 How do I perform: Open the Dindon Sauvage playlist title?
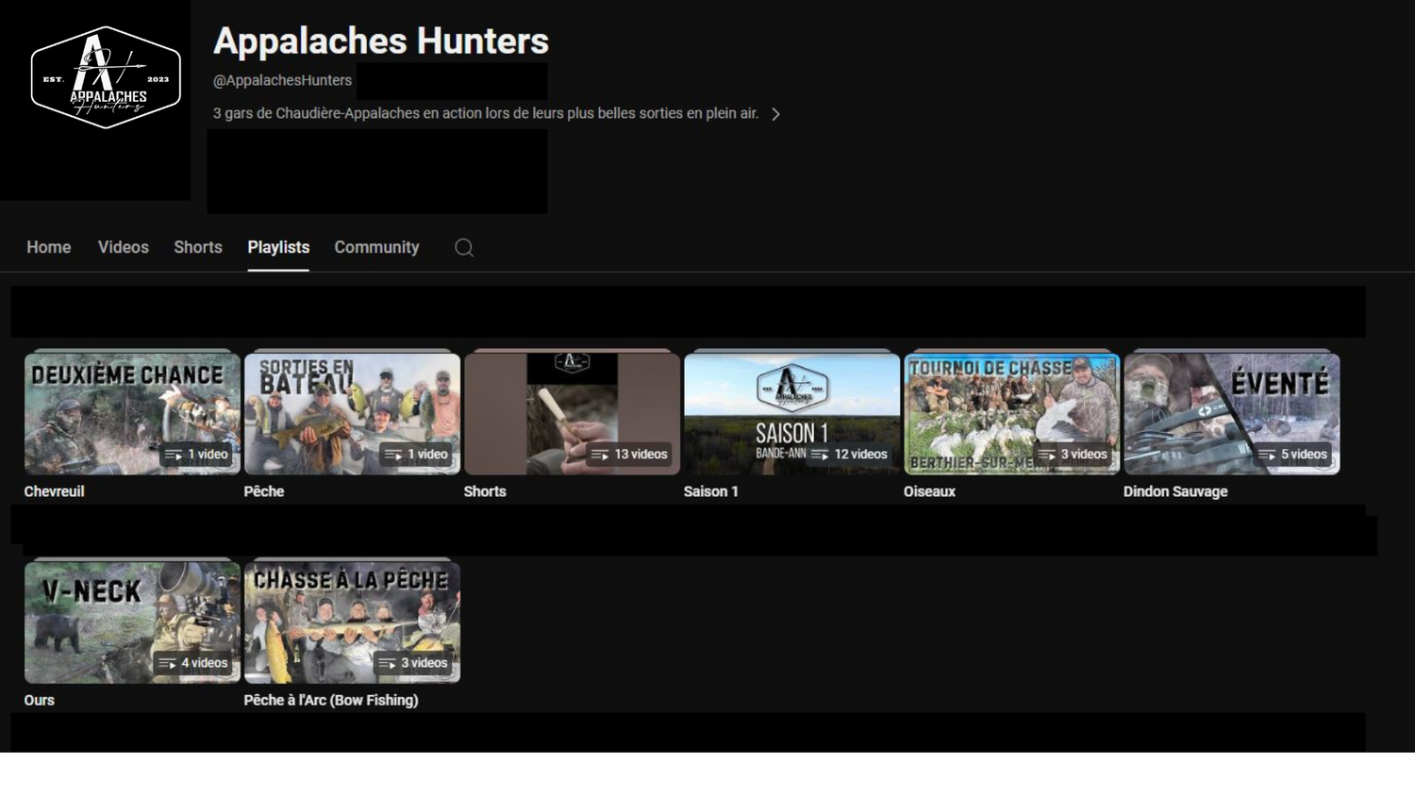[x=1175, y=491]
